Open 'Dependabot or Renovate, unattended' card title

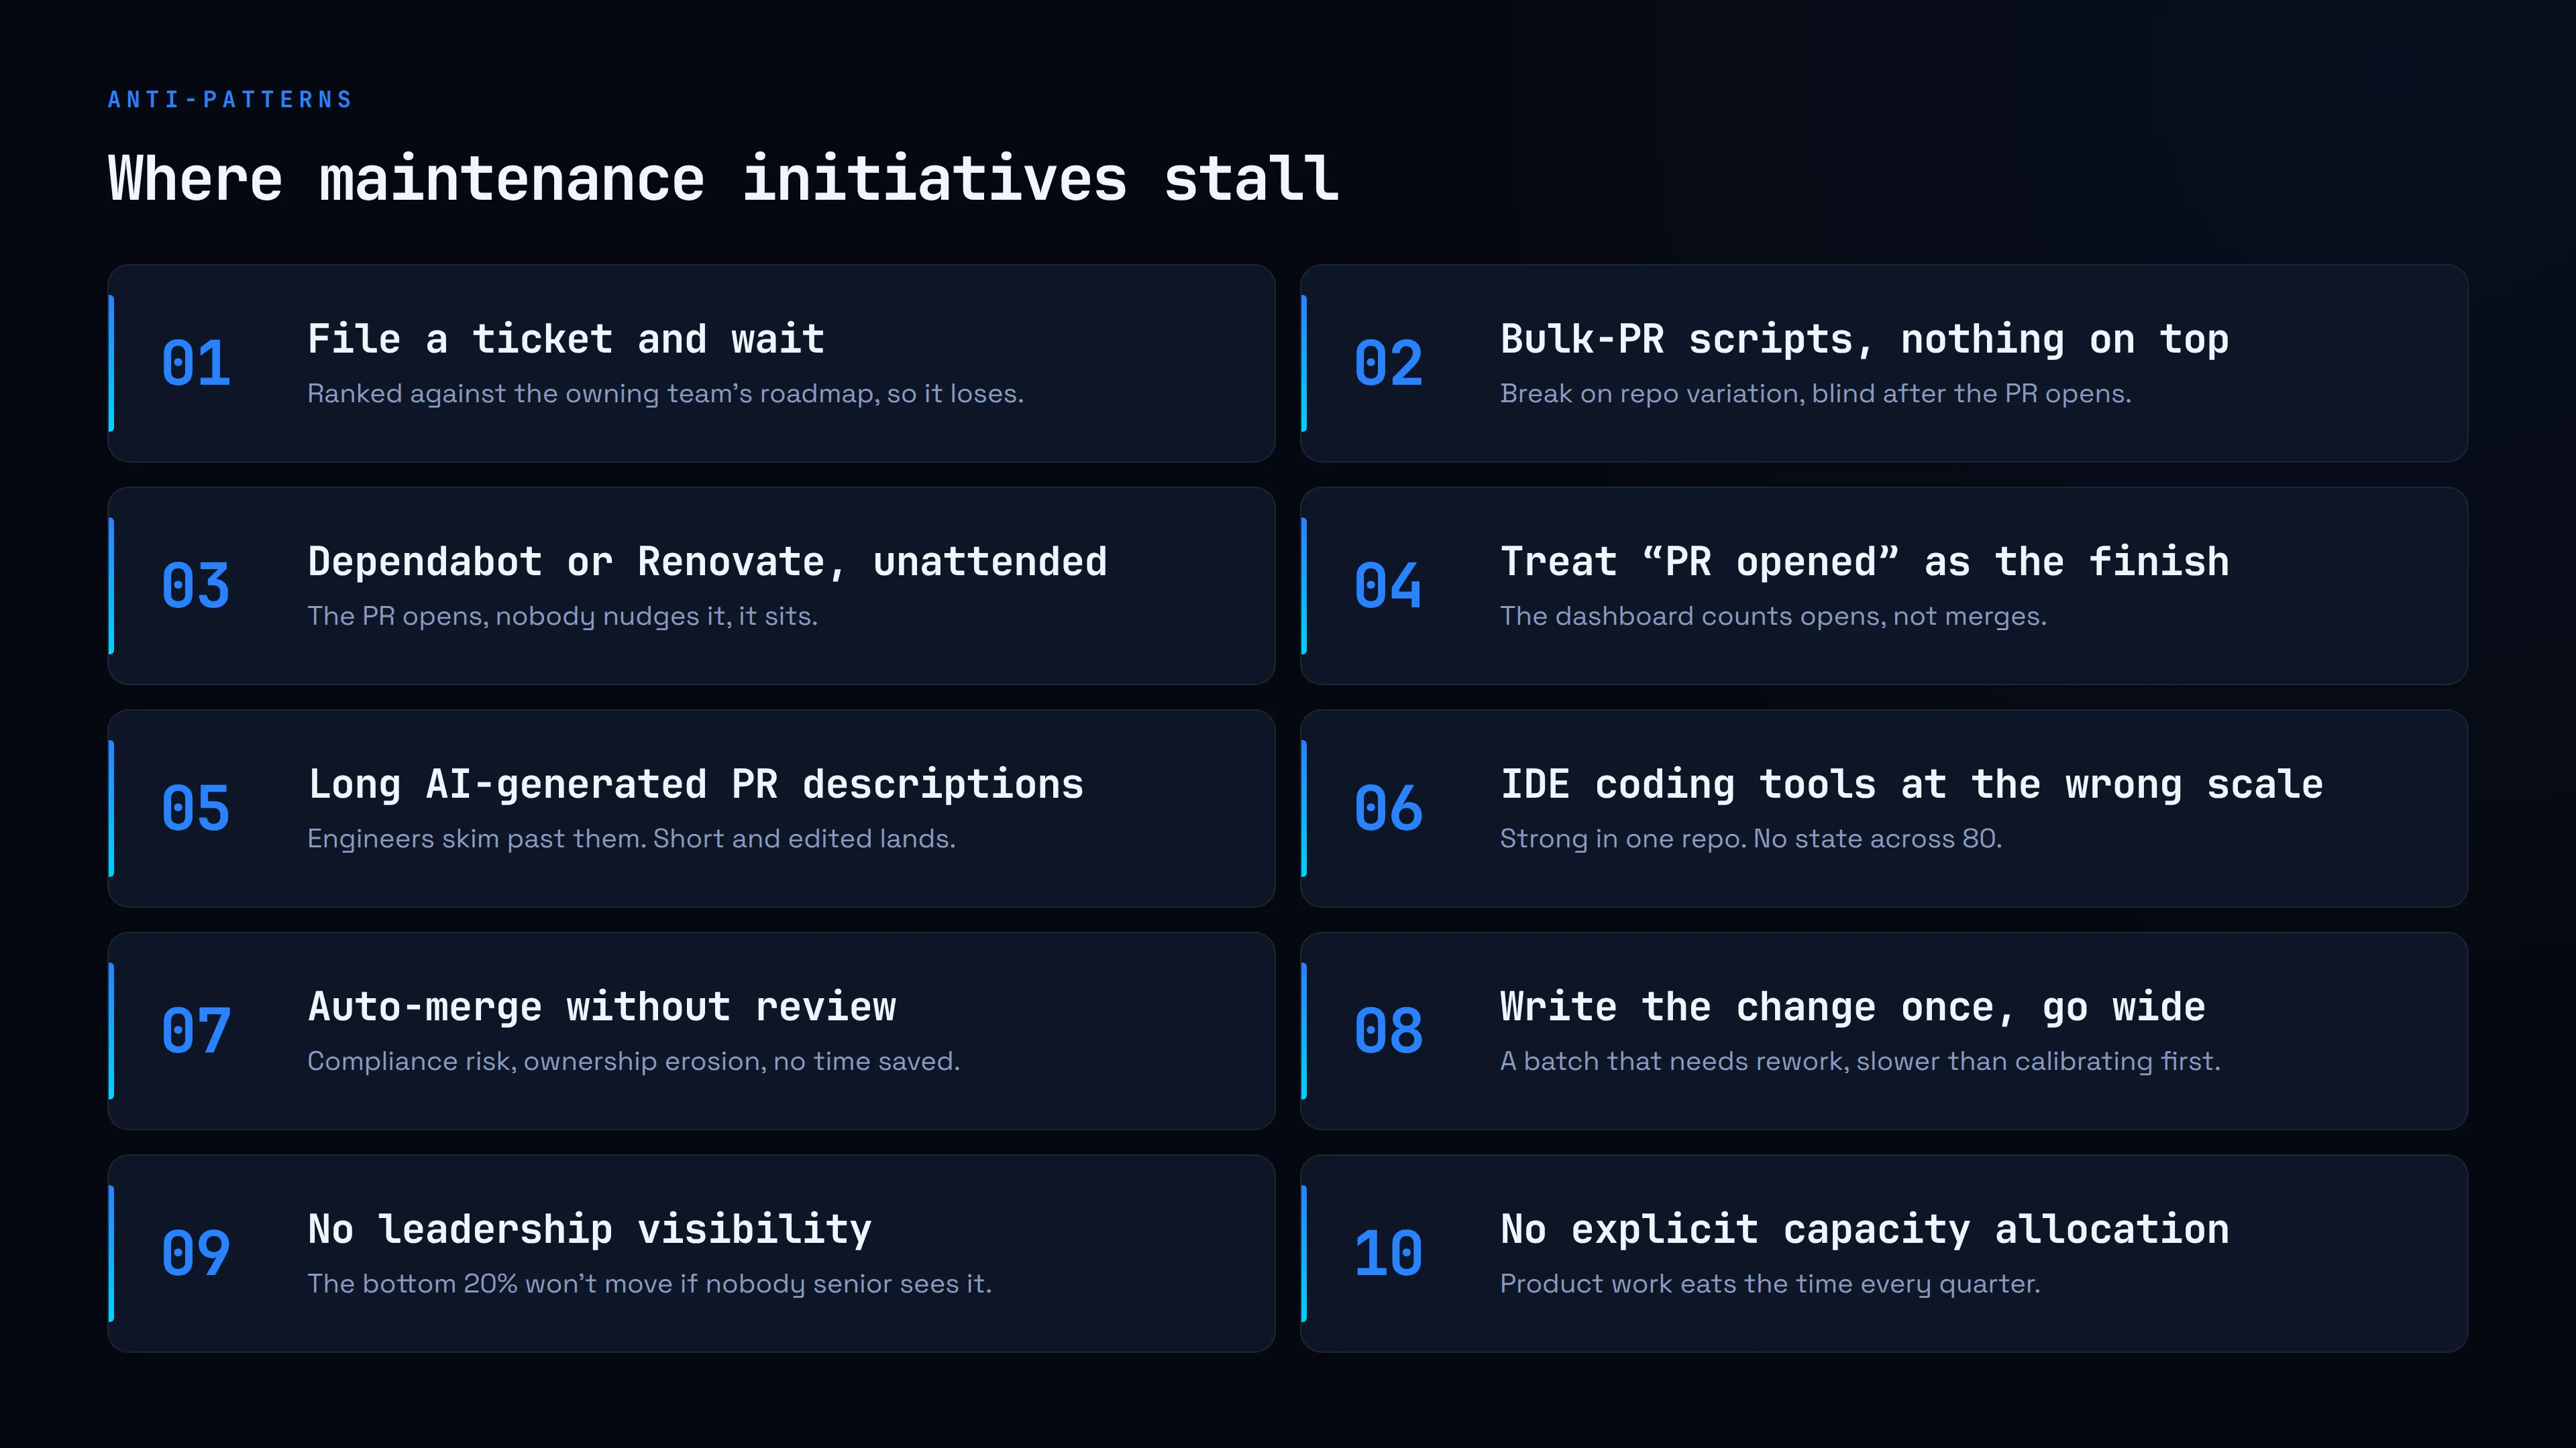[707, 562]
